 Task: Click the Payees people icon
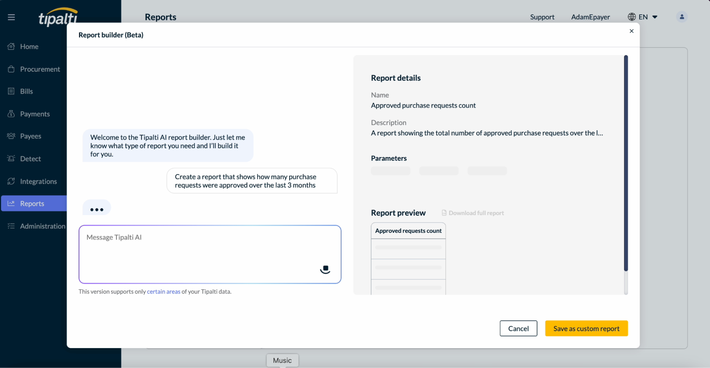pyautogui.click(x=11, y=136)
